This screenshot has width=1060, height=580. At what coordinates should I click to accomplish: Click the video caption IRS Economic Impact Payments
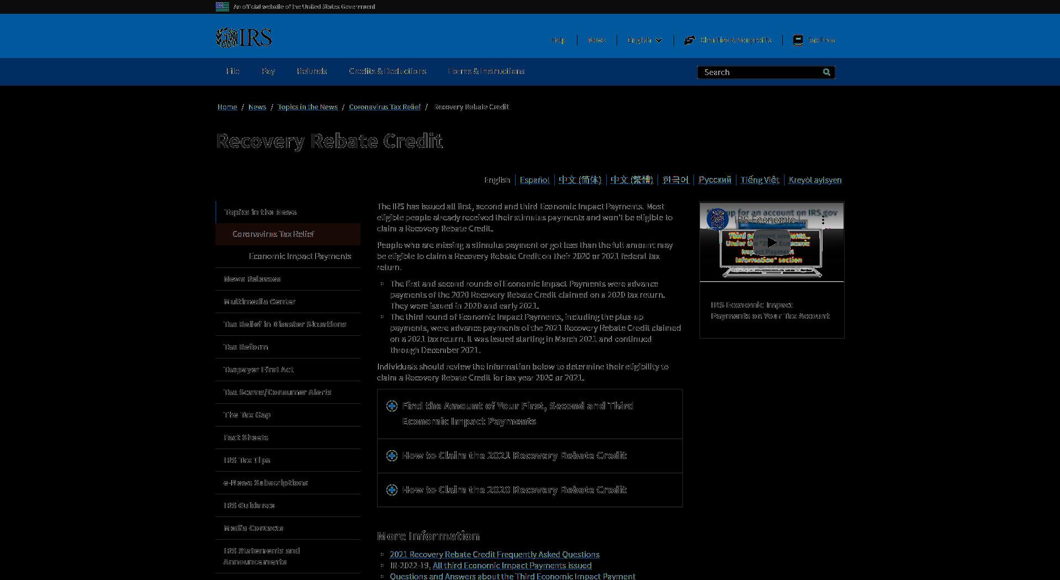tap(770, 310)
